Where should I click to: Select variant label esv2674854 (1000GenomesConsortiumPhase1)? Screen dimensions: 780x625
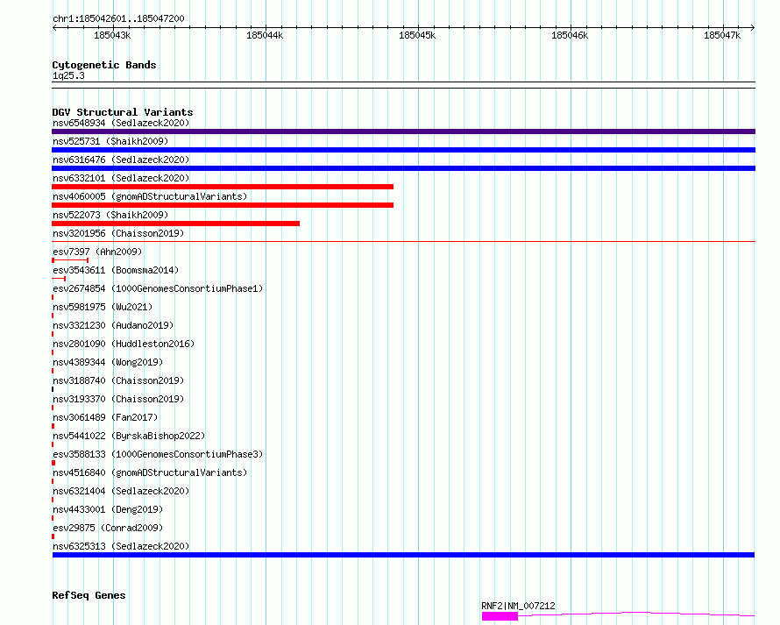click(x=158, y=288)
